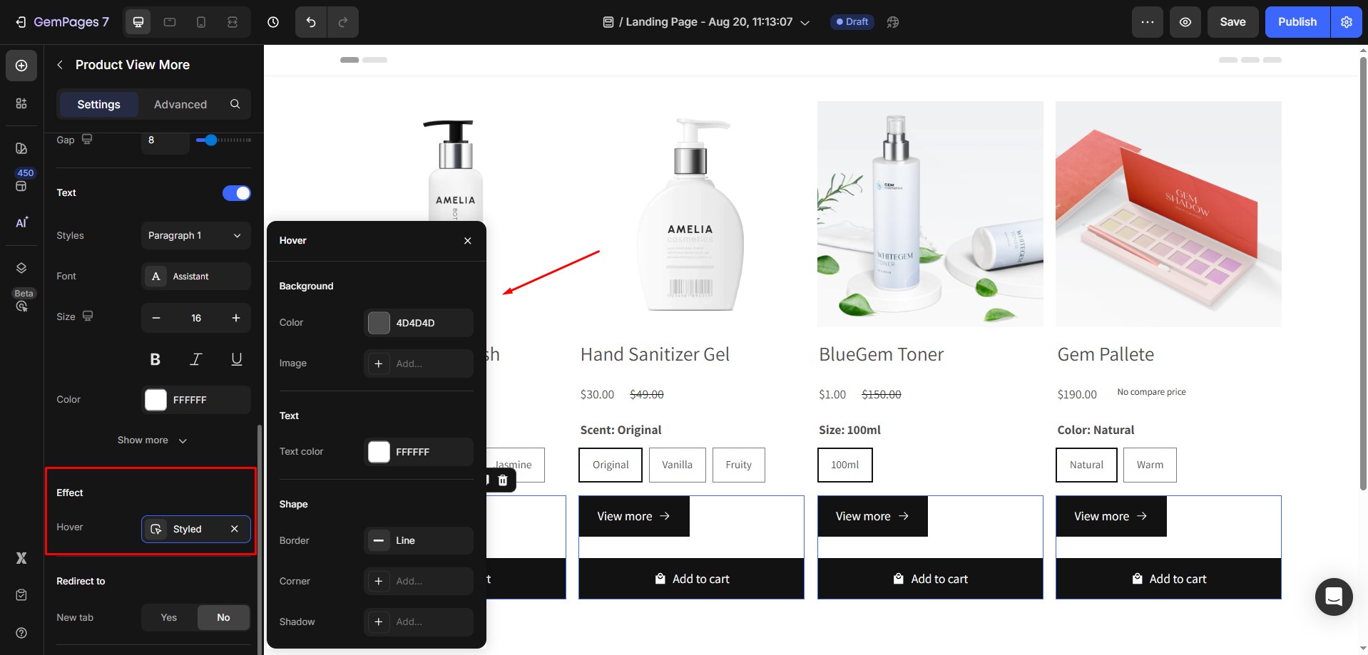The width and height of the screenshot is (1368, 655).
Task: Switch to the Advanced tab
Action: pos(180,104)
